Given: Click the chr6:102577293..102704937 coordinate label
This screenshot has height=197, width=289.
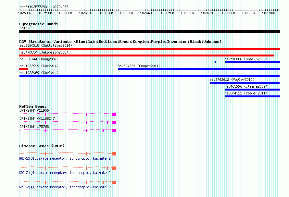Looking at the screenshot, I should coord(44,7).
